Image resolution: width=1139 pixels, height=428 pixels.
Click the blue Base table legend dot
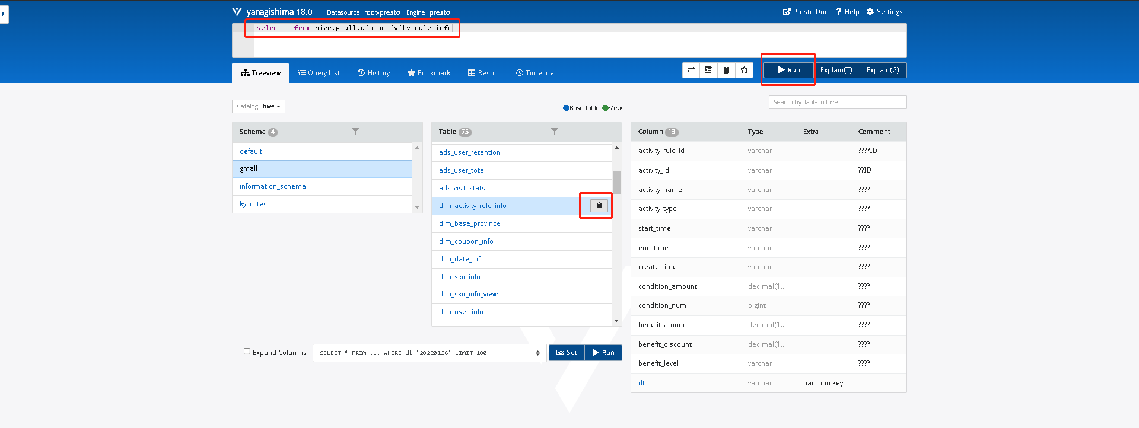click(x=566, y=108)
